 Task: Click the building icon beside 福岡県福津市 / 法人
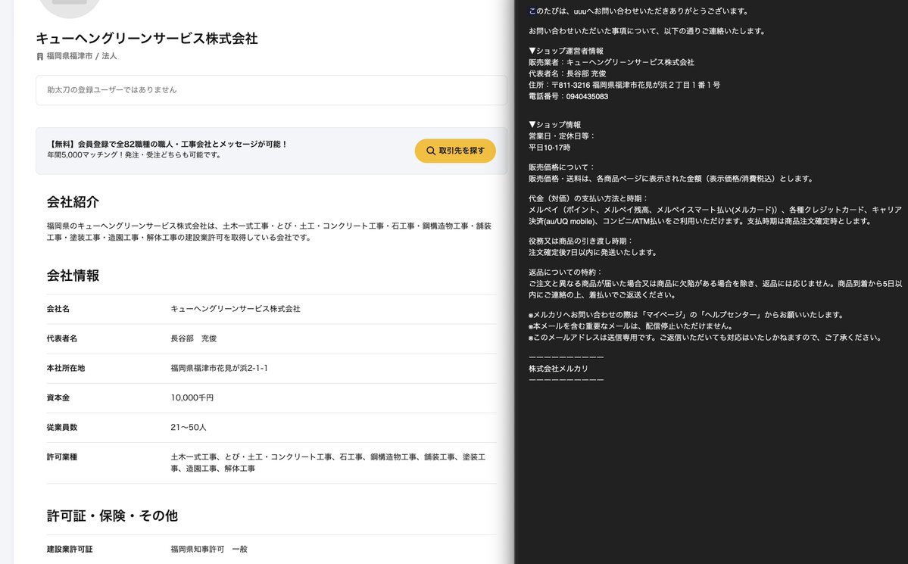(40, 56)
